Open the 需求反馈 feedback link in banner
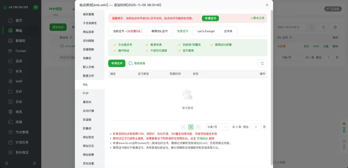 click(x=257, y=18)
